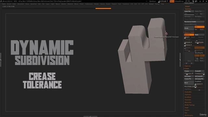Expand the Modify Topology section
The image size is (208, 117).
tap(189, 105)
